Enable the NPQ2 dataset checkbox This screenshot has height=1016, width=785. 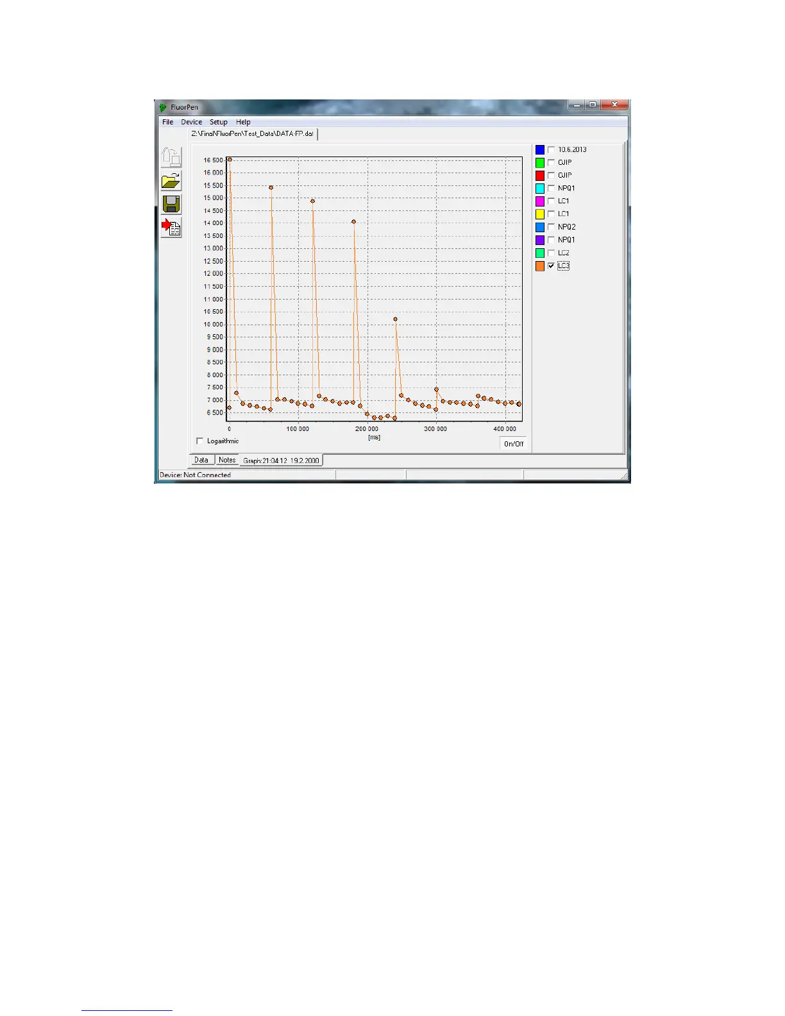pos(551,227)
